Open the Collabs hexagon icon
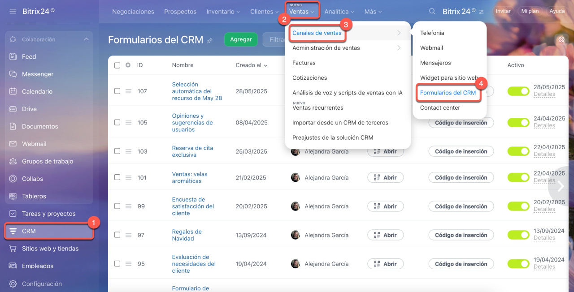This screenshot has width=574, height=292. [x=13, y=179]
